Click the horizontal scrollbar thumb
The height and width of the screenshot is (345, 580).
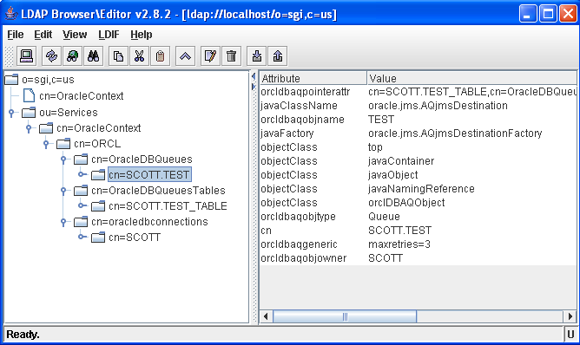345,316
